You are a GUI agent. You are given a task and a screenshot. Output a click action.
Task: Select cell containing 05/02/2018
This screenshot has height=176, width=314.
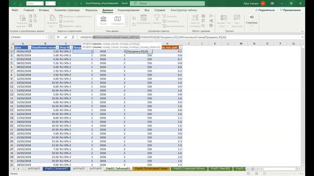point(24,51)
